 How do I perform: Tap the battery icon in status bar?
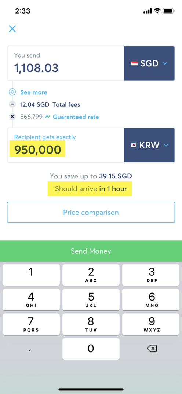(x=168, y=11)
